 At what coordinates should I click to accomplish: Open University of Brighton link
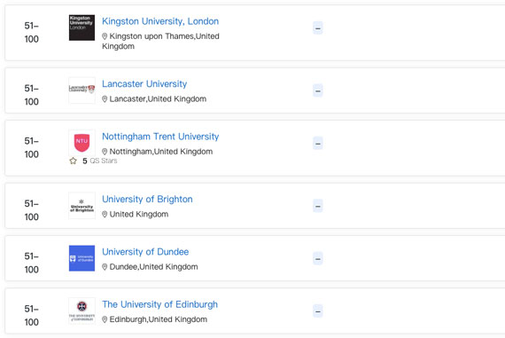click(147, 199)
